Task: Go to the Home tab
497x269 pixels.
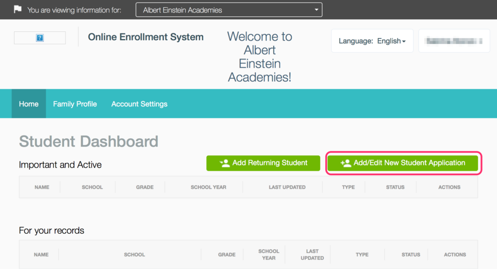Action: point(29,104)
